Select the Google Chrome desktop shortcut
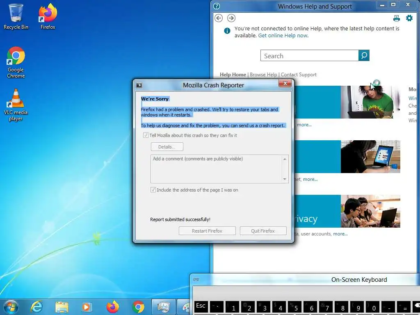420x315 pixels. click(16, 63)
